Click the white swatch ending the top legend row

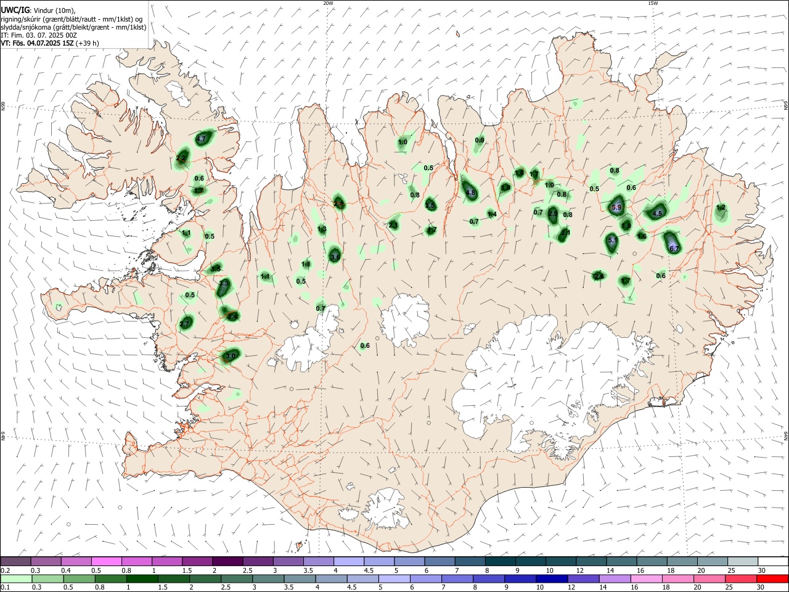[773, 561]
